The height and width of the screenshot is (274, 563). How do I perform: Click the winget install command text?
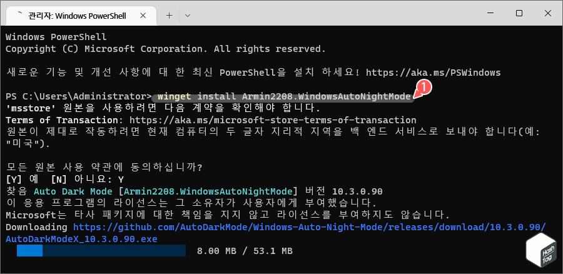coord(283,96)
